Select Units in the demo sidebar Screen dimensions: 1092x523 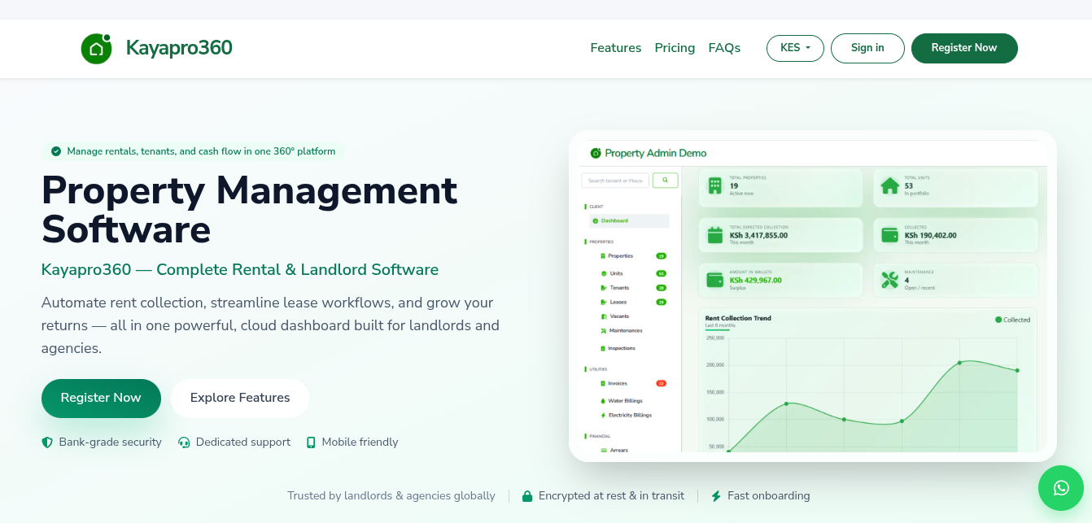[x=617, y=273]
